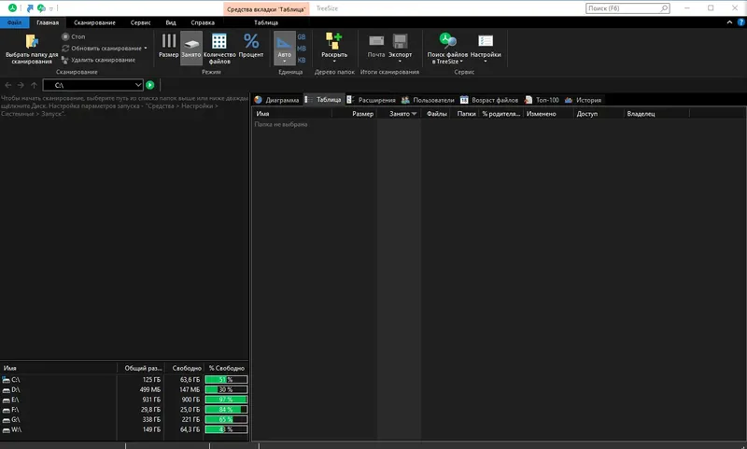This screenshot has height=449, width=747.
Task: Click the search magnifier icon
Action: coord(664,8)
